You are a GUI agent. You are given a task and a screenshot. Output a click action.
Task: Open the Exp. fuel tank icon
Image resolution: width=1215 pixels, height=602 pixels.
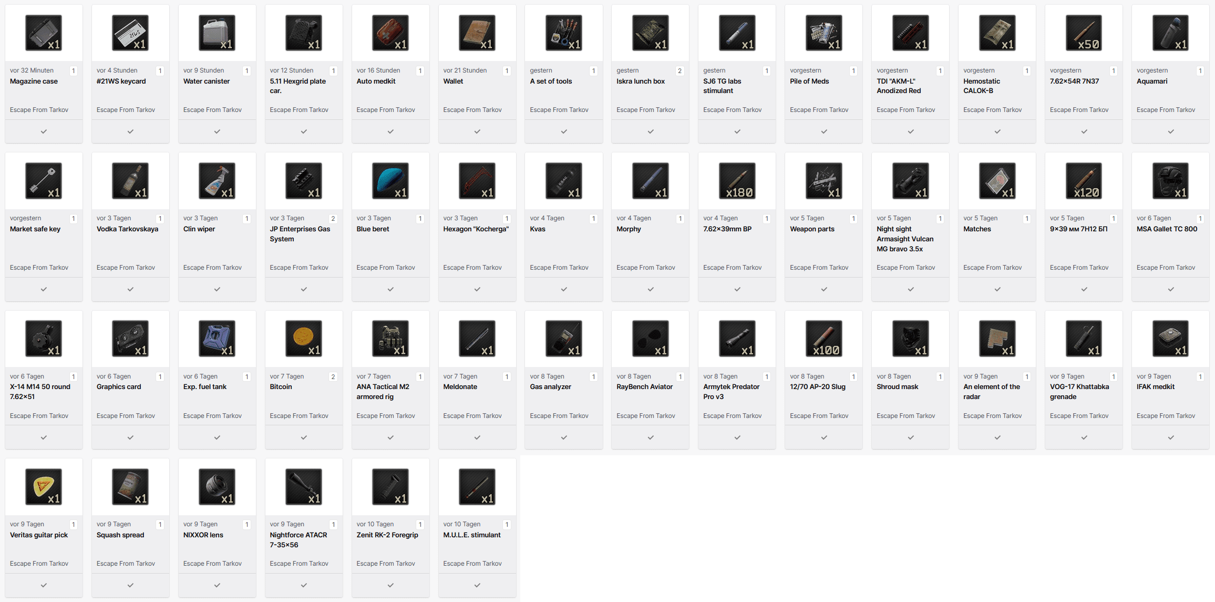(217, 339)
